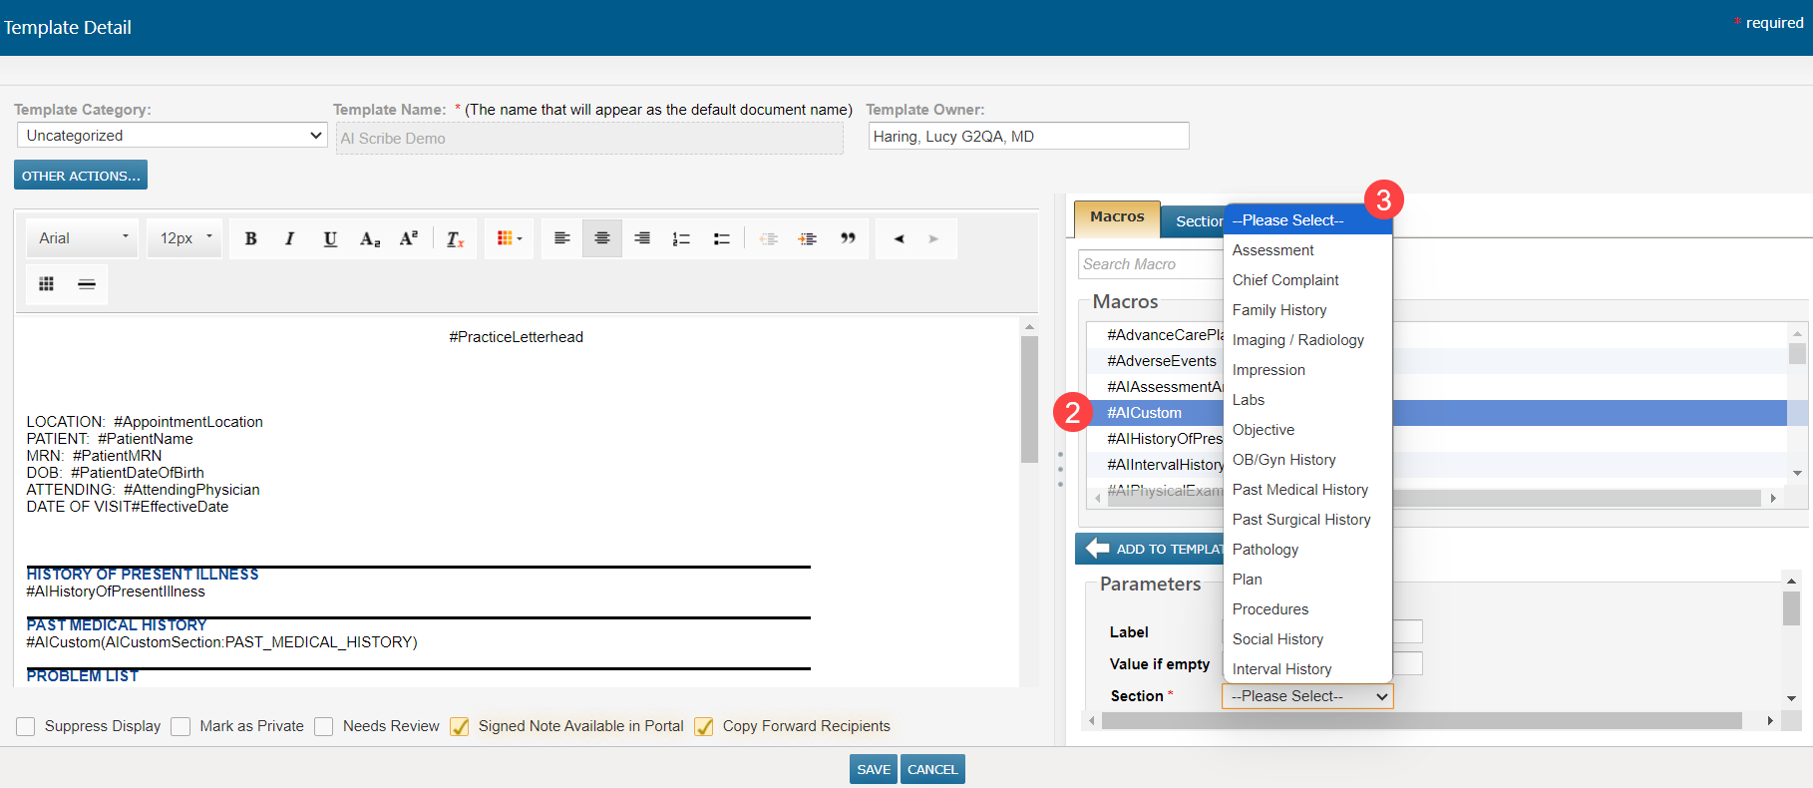Open the text color palette picker
The height and width of the screenshot is (788, 1813).
[510, 238]
